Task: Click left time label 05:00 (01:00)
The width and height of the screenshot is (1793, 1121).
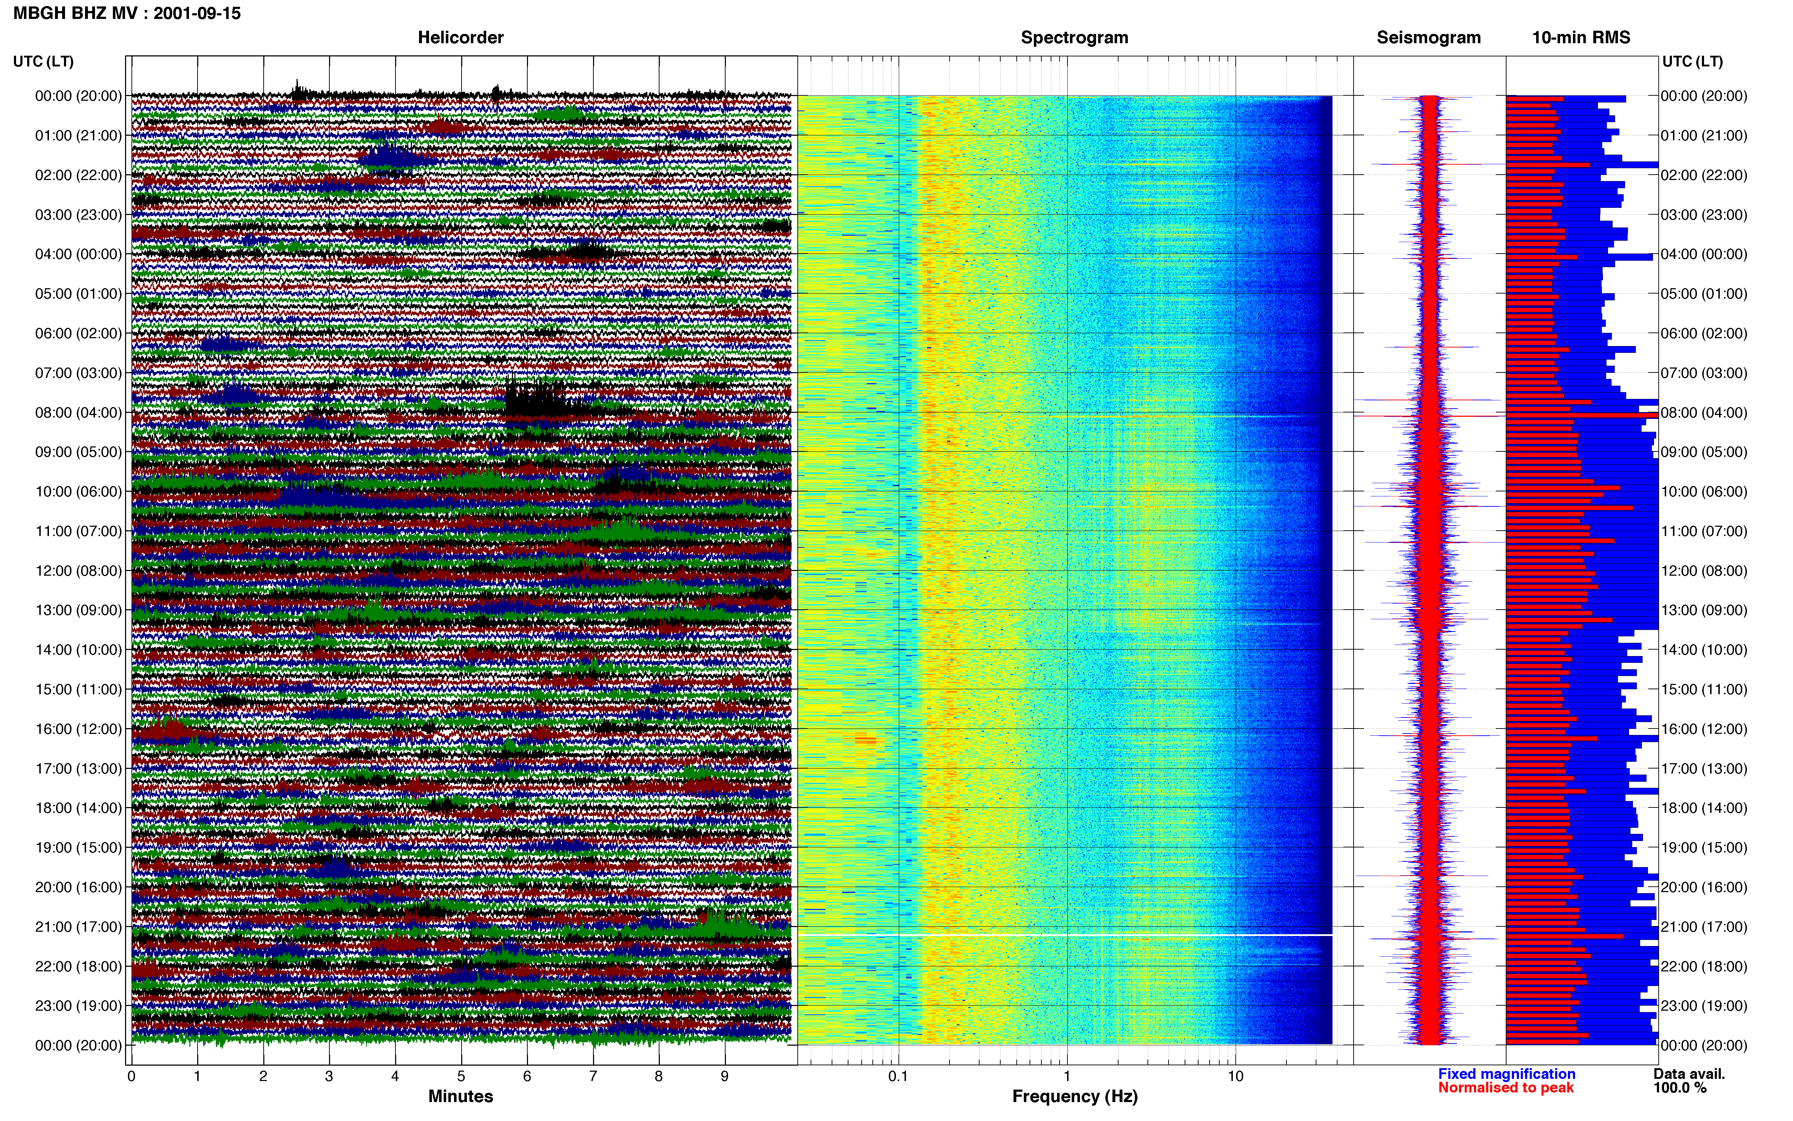Action: (79, 294)
